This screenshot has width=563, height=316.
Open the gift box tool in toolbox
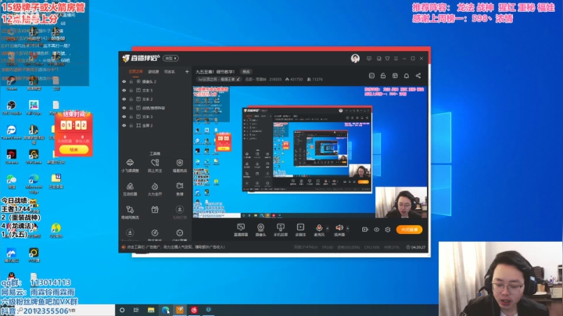tap(155, 210)
